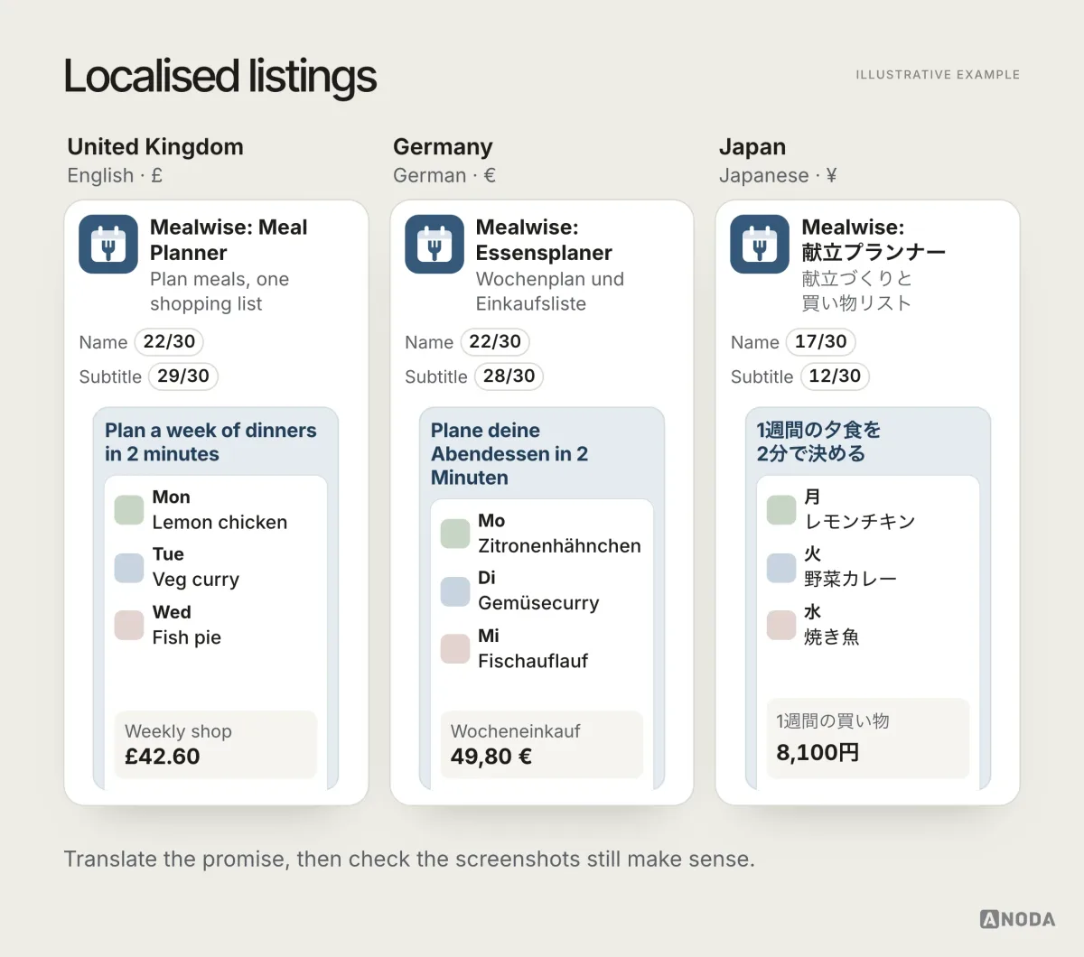Click the 'German · €' label
This screenshot has height=957, width=1084.
tap(444, 175)
